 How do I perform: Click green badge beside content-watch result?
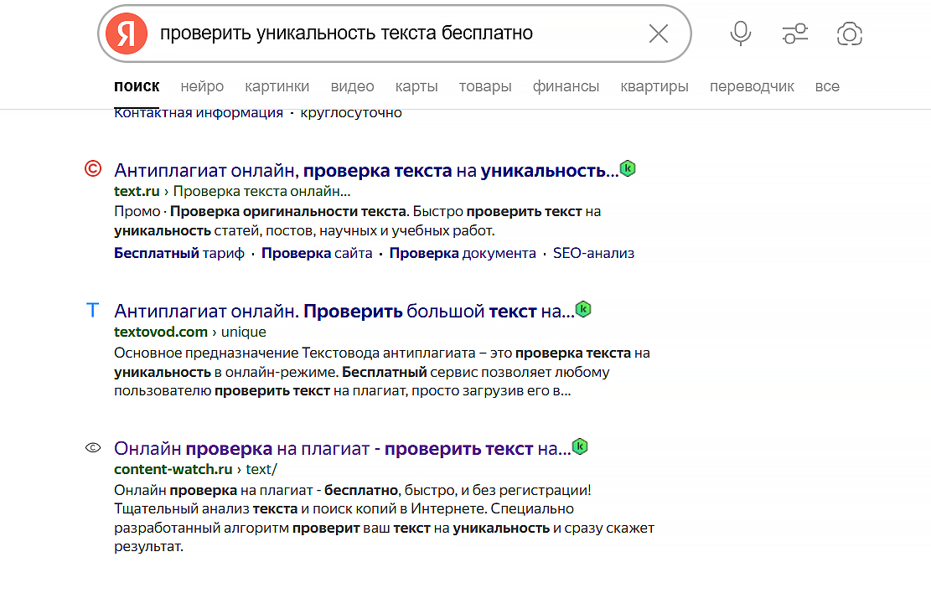click(x=580, y=446)
